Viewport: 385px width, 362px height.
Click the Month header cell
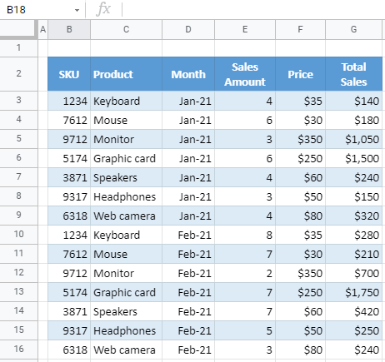click(x=188, y=74)
